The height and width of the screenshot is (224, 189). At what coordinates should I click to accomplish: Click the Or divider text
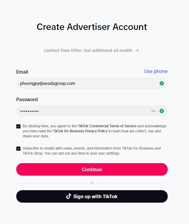(92, 183)
